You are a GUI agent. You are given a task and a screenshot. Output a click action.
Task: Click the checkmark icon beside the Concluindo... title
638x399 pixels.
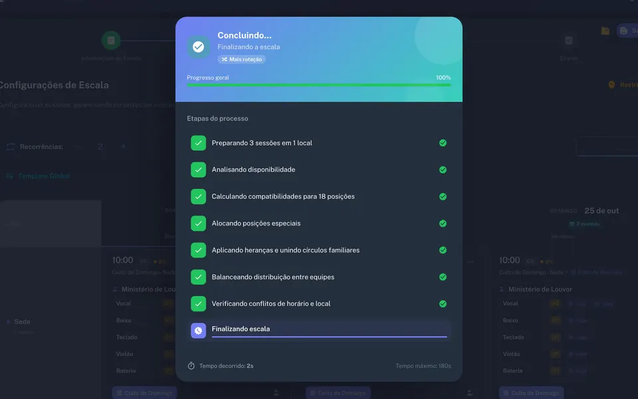coord(198,47)
